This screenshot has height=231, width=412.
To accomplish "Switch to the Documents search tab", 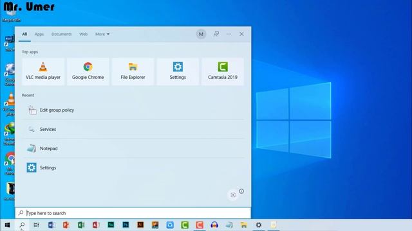I will [x=62, y=34].
